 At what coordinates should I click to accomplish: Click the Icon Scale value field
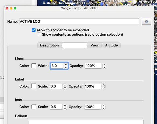coord(56,107)
